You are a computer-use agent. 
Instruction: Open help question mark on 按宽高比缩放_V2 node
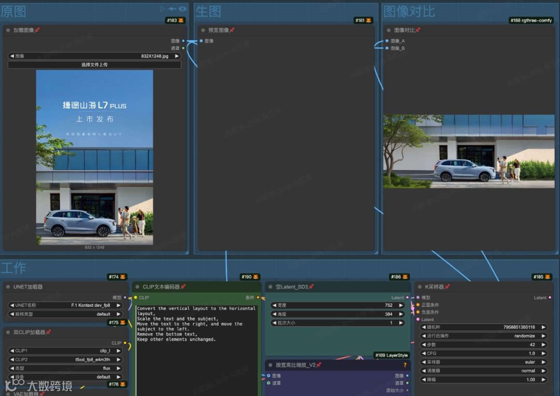pos(405,365)
